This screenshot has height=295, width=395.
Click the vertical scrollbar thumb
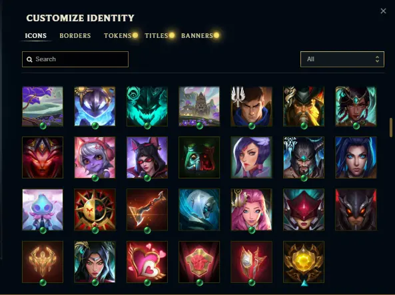[x=391, y=127]
